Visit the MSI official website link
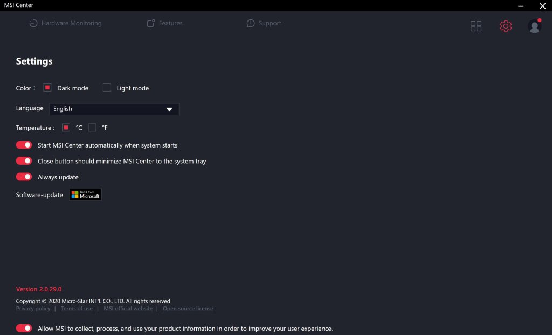This screenshot has width=552, height=335. 128,309
